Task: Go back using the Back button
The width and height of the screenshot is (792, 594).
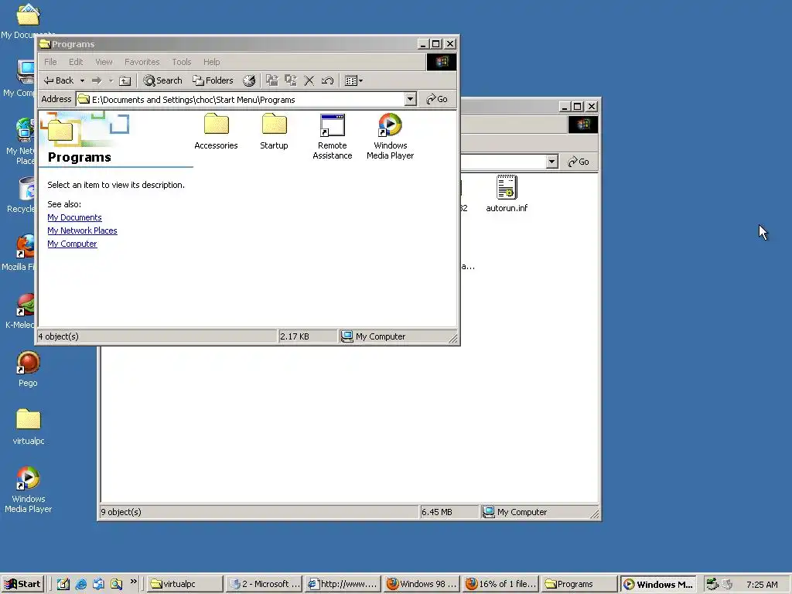Action: (58, 80)
